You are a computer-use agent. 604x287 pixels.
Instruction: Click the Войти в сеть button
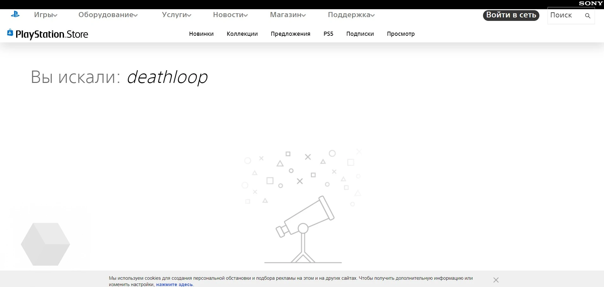coord(511,15)
